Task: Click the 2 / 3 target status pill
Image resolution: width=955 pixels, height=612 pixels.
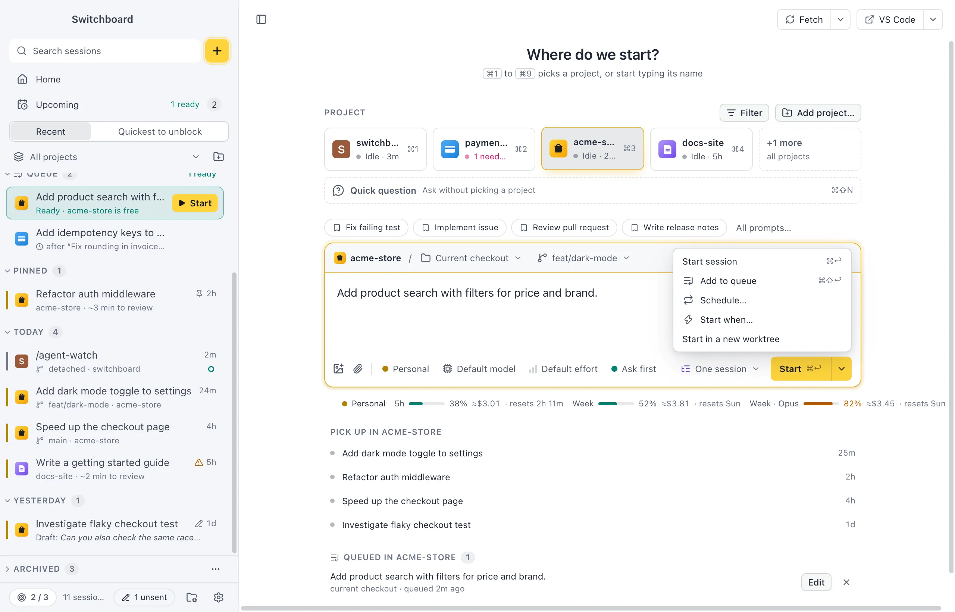Action: coord(33,597)
